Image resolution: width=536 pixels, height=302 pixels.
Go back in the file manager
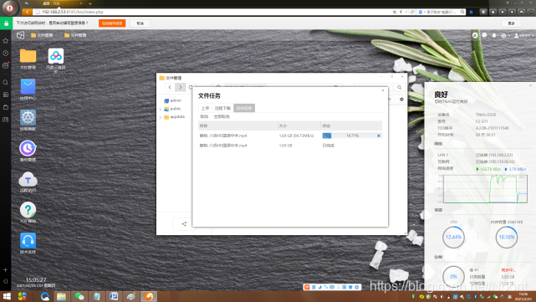point(170,87)
